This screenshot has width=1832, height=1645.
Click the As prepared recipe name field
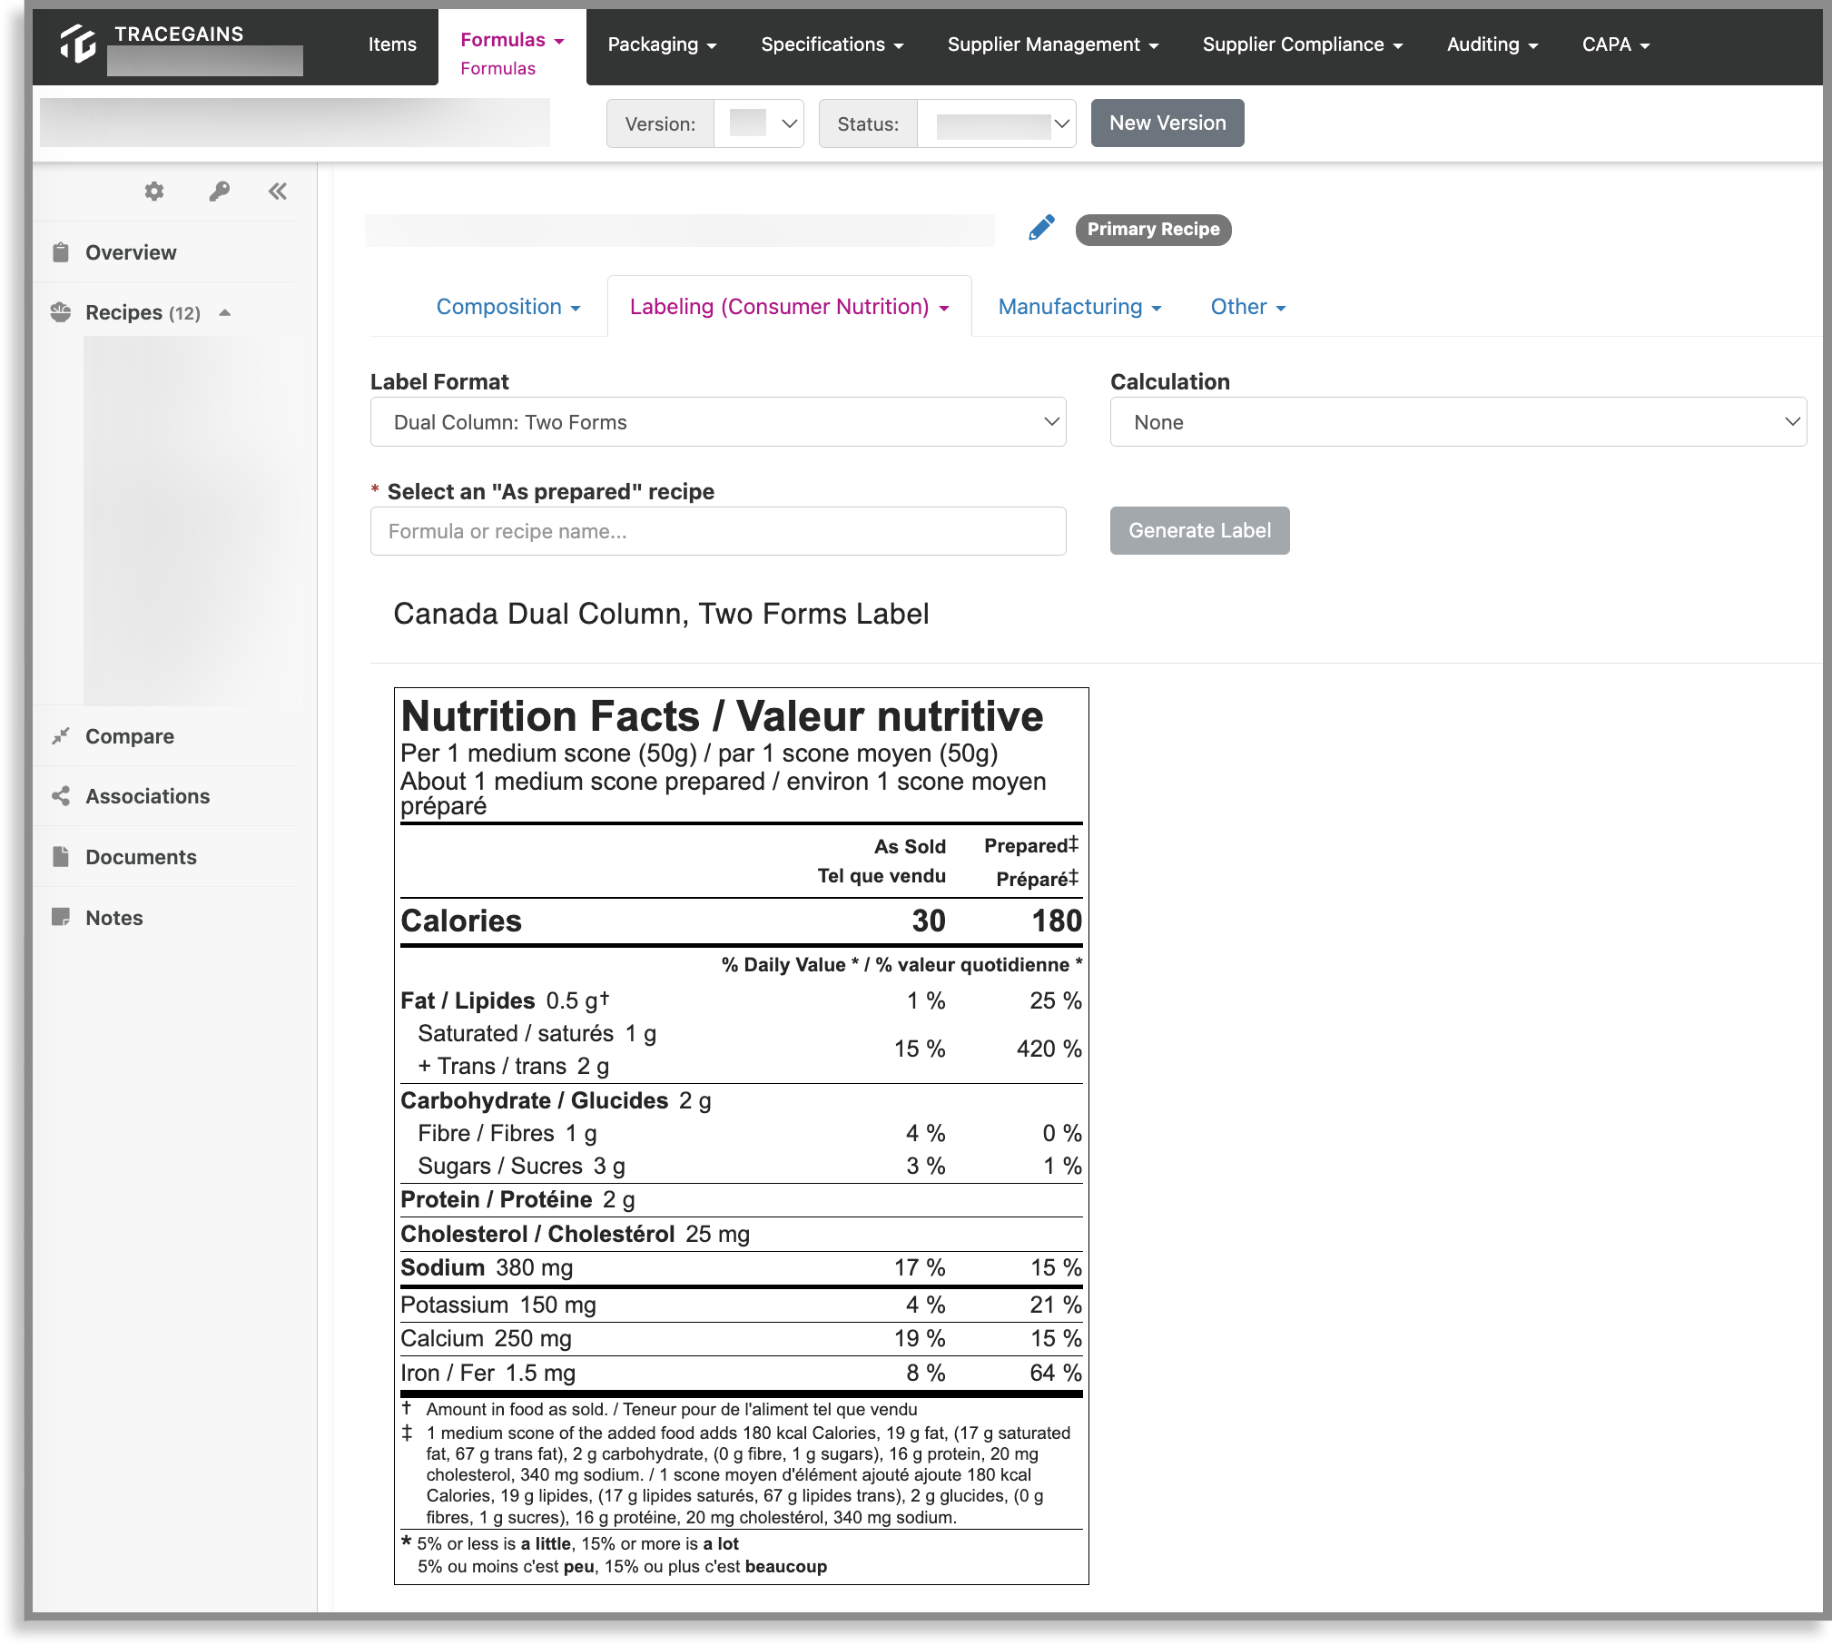point(718,531)
